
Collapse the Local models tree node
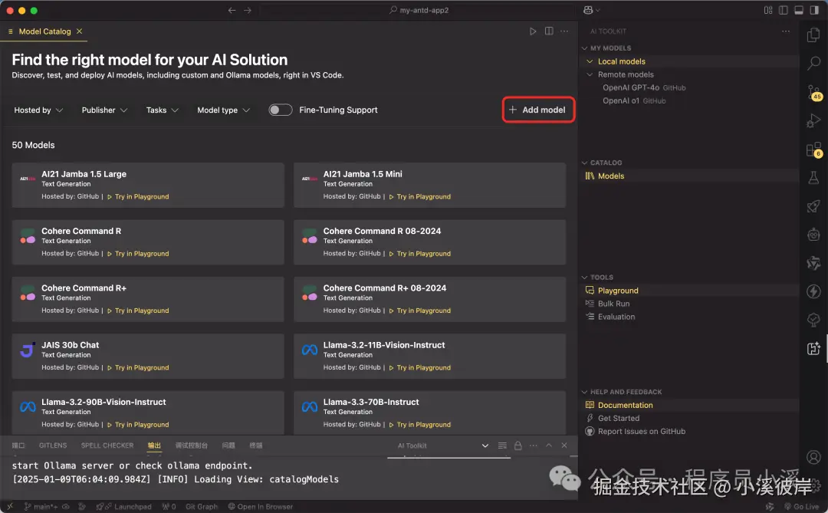click(x=590, y=61)
